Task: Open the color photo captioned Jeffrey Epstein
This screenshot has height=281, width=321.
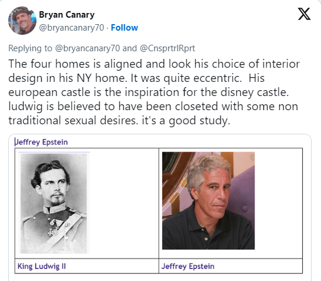Action: click(x=208, y=201)
